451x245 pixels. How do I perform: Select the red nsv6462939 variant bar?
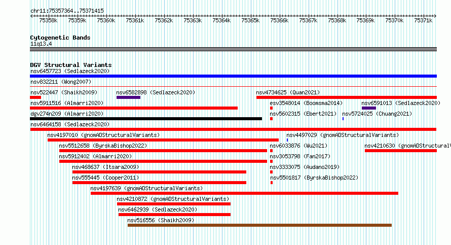(175, 215)
